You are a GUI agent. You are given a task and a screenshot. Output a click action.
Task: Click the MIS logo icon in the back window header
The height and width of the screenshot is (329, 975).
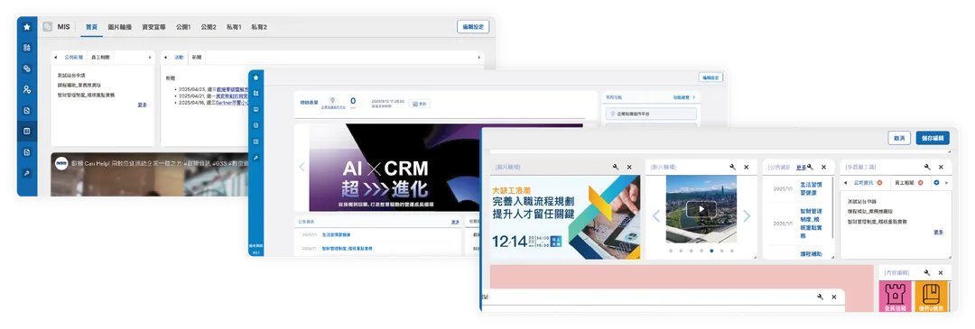(47, 27)
